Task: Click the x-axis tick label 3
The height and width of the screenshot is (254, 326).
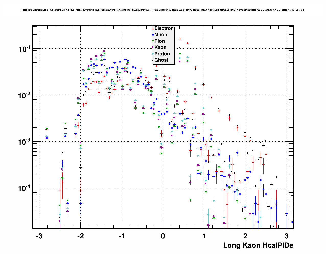Action: pos(286,236)
